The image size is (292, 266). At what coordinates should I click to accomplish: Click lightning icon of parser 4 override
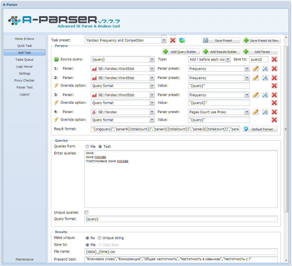56,120
